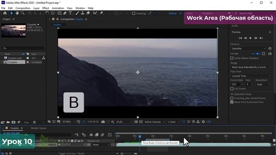Image resolution: width=276 pixels, height=155 pixels.
Task: Click the new composition icon in the Project panel
Action: point(13,122)
